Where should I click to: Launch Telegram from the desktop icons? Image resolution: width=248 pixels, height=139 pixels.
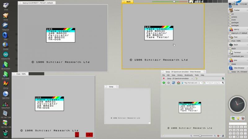pyautogui.click(x=6, y=26)
